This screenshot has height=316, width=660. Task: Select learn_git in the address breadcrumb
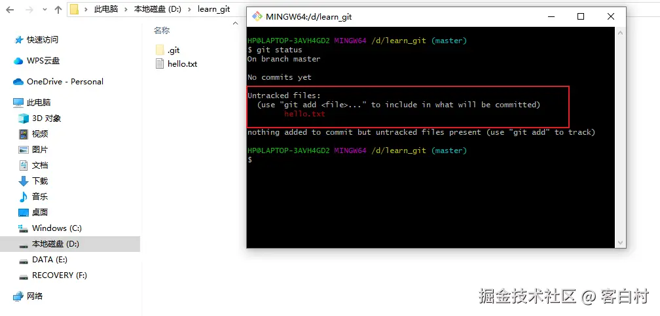tap(214, 9)
